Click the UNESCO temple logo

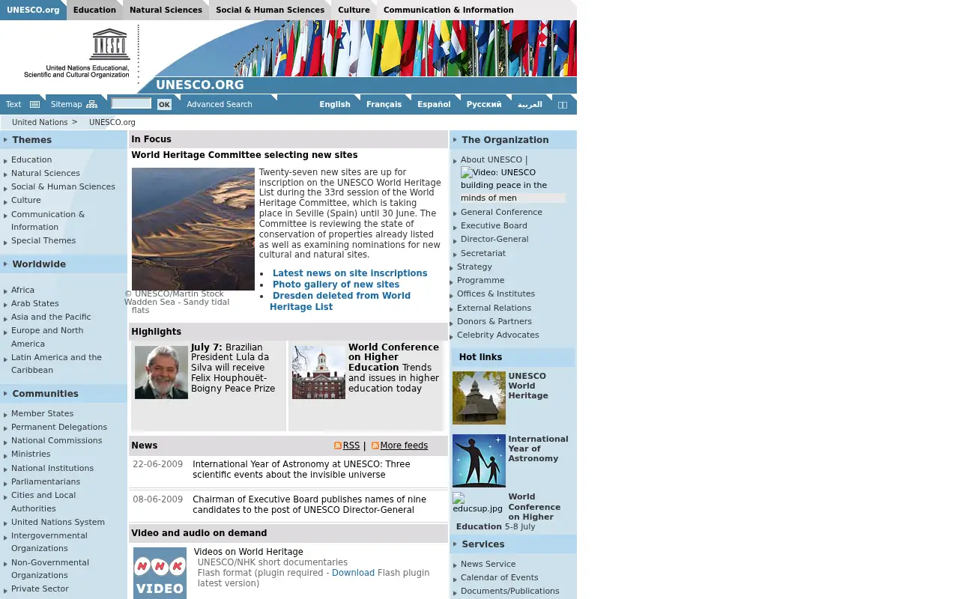point(110,44)
